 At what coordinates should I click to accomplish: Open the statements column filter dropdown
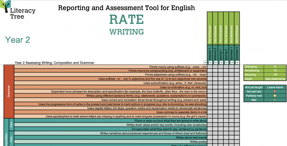point(205,63)
